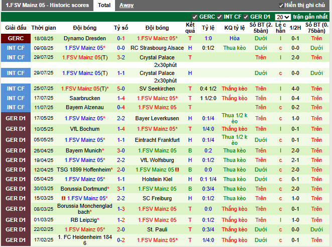The image size is (332, 247).
Task: Open Dynamo Dresden team link
Action: click(x=85, y=38)
